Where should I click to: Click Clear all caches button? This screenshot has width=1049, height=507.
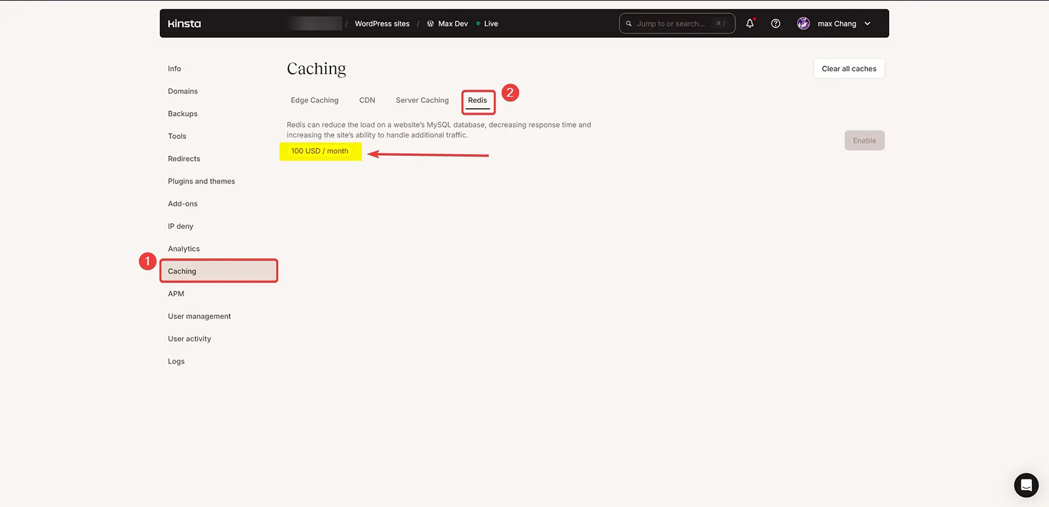(x=849, y=69)
